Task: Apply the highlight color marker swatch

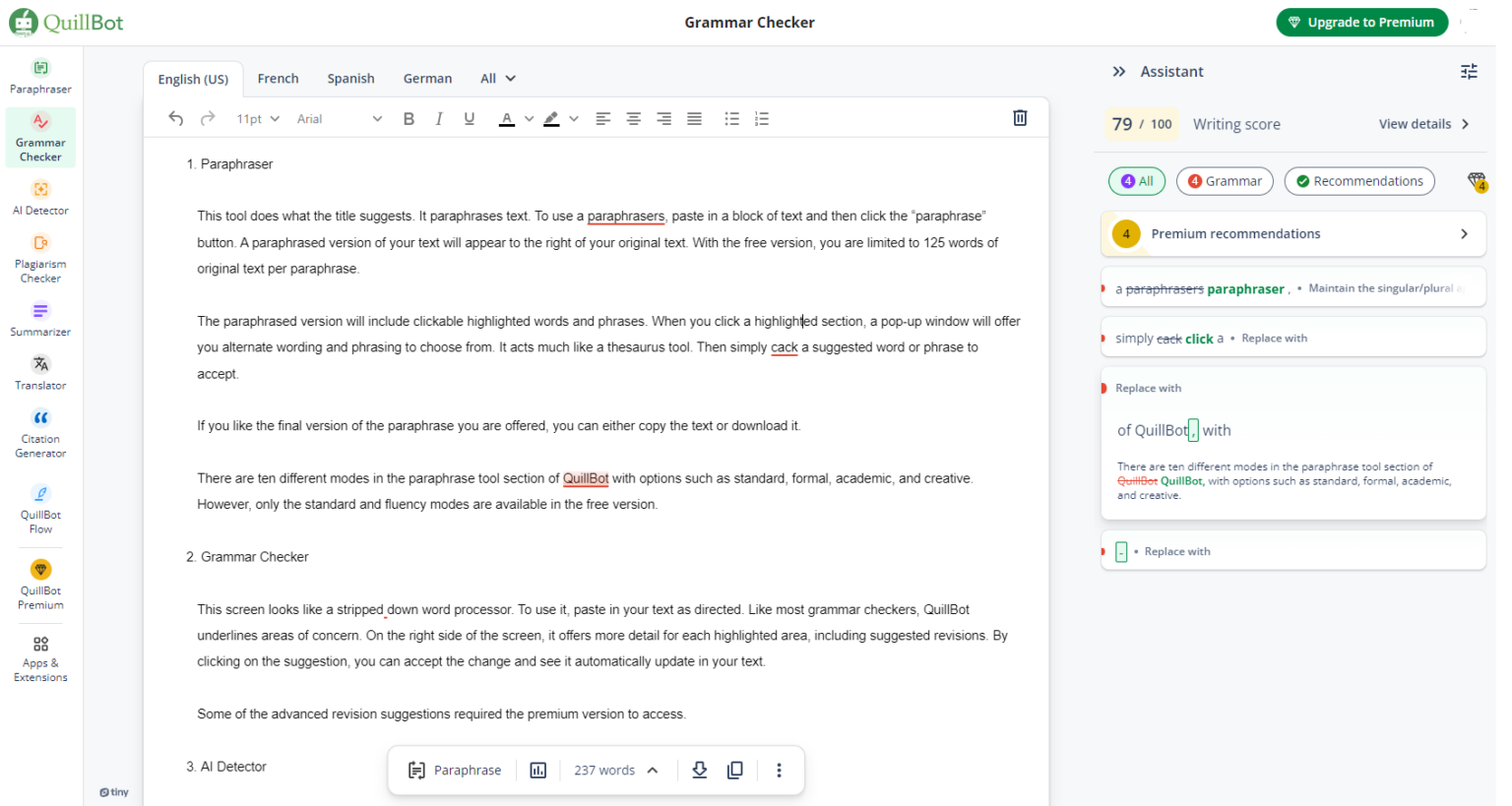Action: click(551, 119)
